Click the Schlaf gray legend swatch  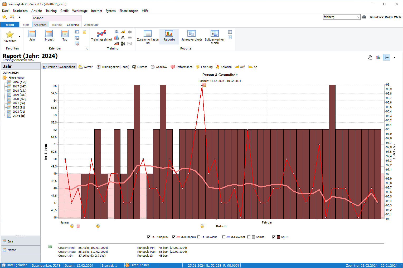coord(253,237)
